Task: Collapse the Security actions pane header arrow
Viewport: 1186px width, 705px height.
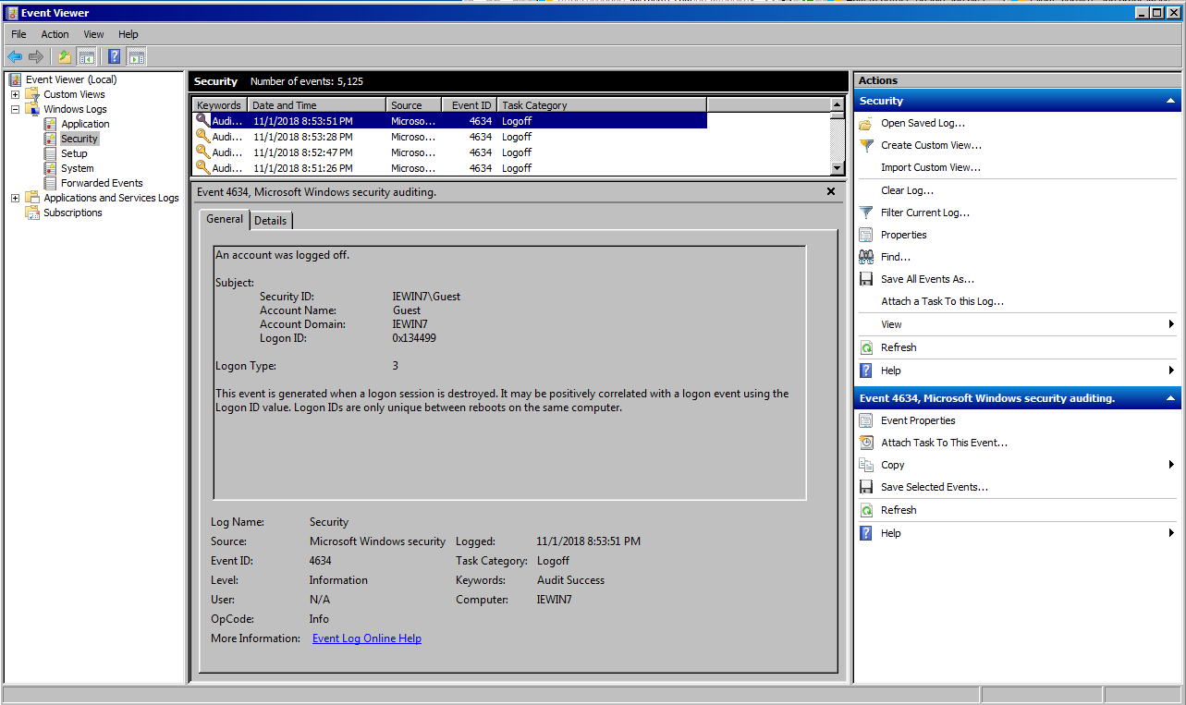Action: 1169,100
